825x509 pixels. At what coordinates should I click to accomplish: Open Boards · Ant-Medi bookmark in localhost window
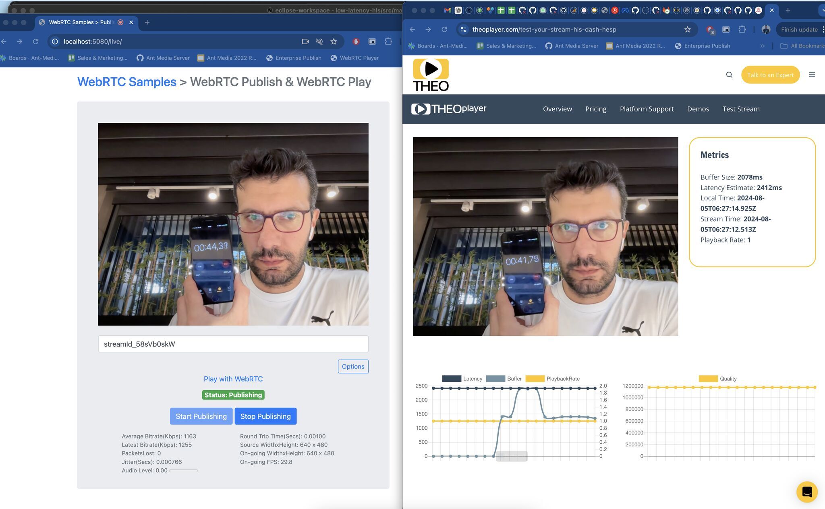coord(29,58)
